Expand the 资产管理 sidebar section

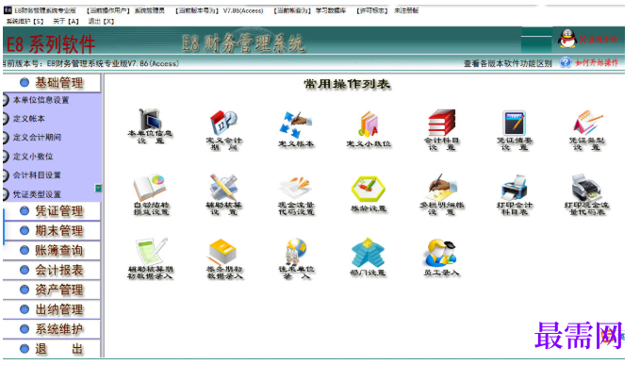point(52,290)
